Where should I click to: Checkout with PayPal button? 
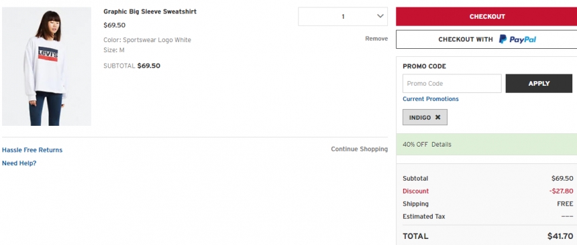pos(486,39)
